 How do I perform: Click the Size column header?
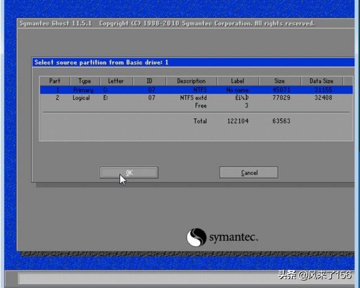[280, 81]
